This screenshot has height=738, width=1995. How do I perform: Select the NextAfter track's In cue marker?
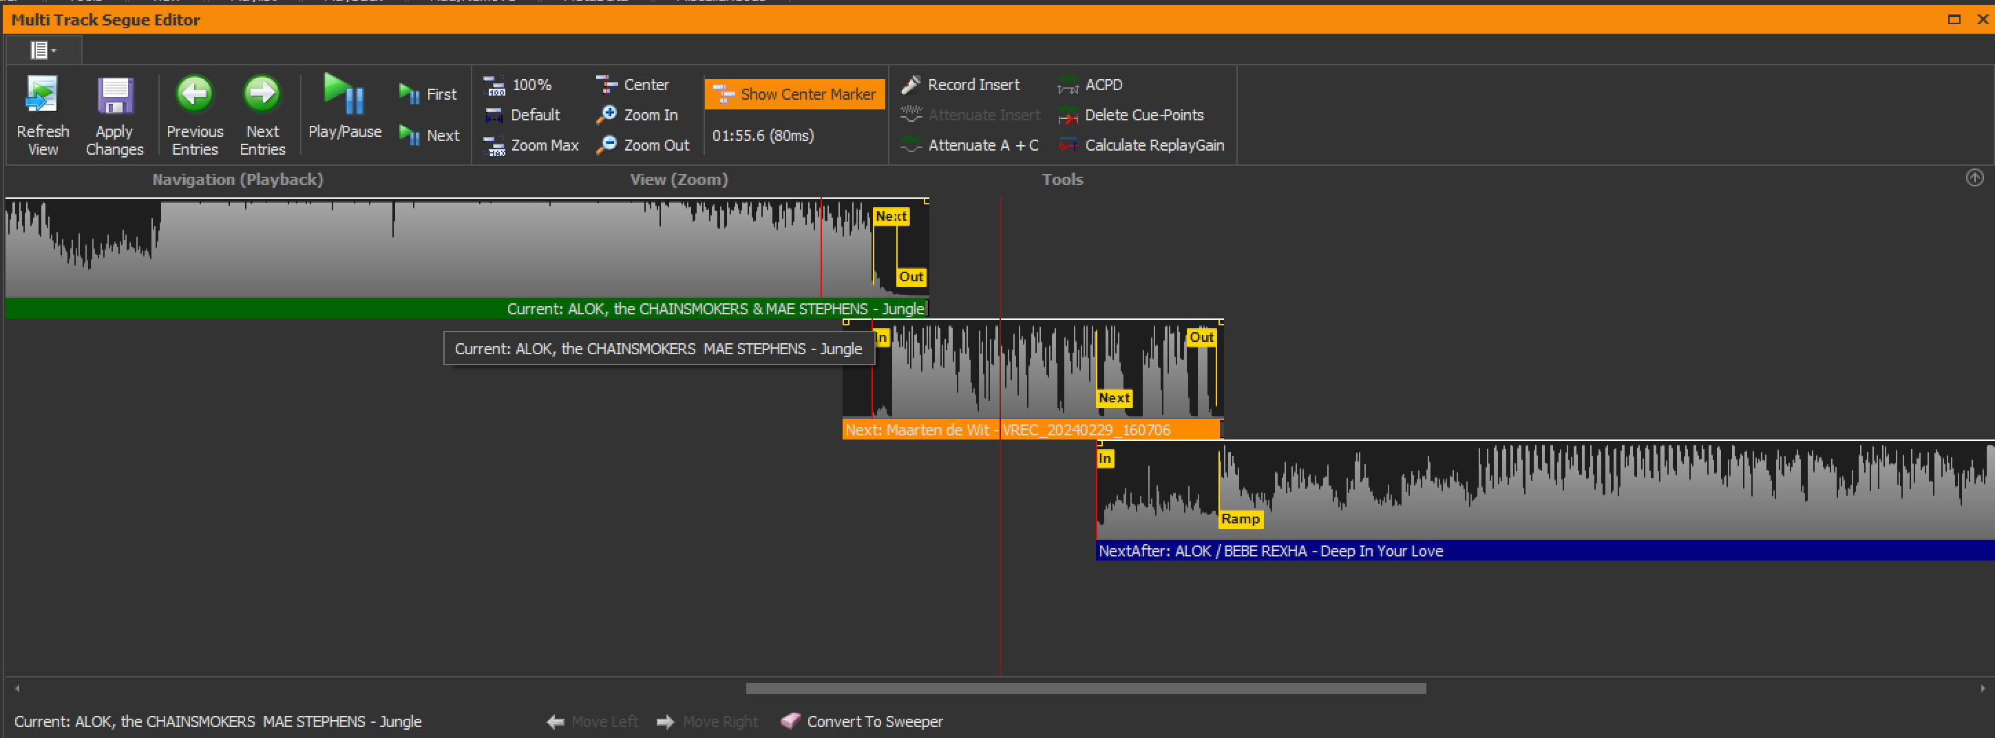(1105, 459)
